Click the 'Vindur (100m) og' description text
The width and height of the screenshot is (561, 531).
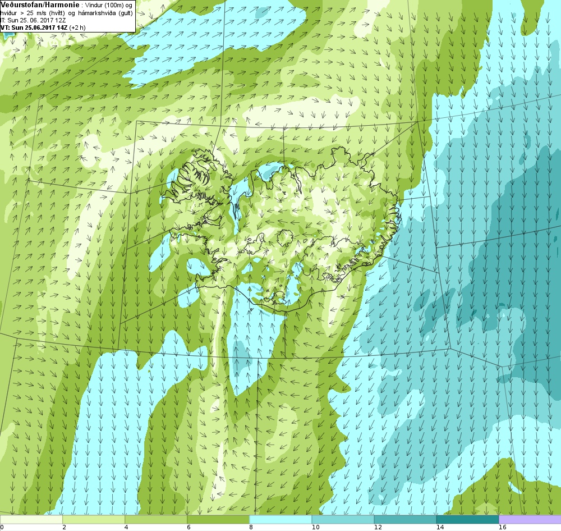coord(108,6)
